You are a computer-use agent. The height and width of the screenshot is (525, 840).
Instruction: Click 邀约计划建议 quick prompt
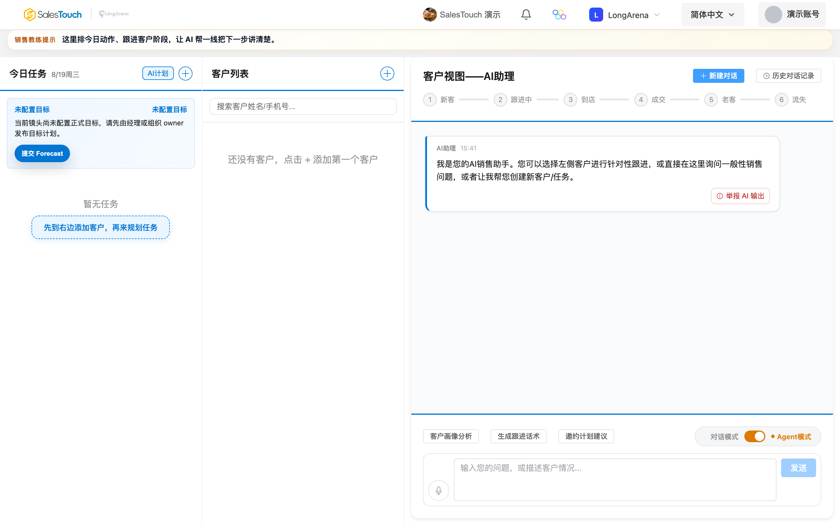(586, 436)
